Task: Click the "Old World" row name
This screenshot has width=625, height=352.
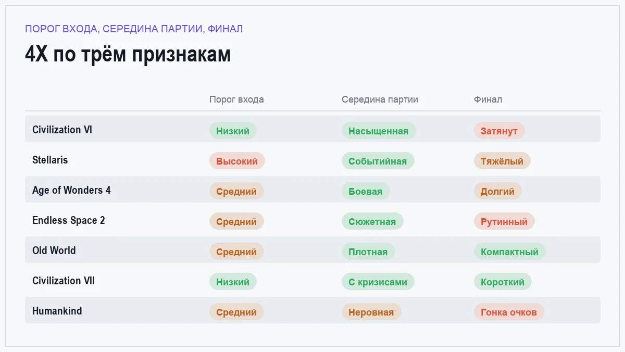Action: [x=54, y=250]
